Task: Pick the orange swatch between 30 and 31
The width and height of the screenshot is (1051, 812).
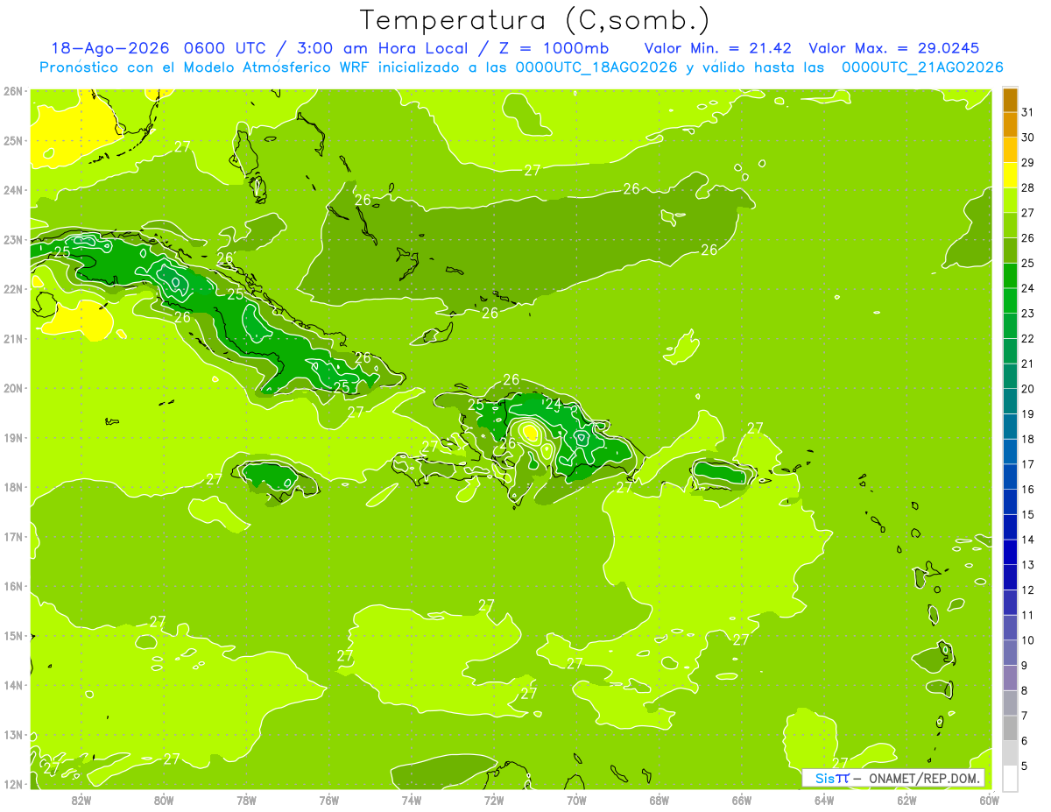Action: pyautogui.click(x=1010, y=124)
